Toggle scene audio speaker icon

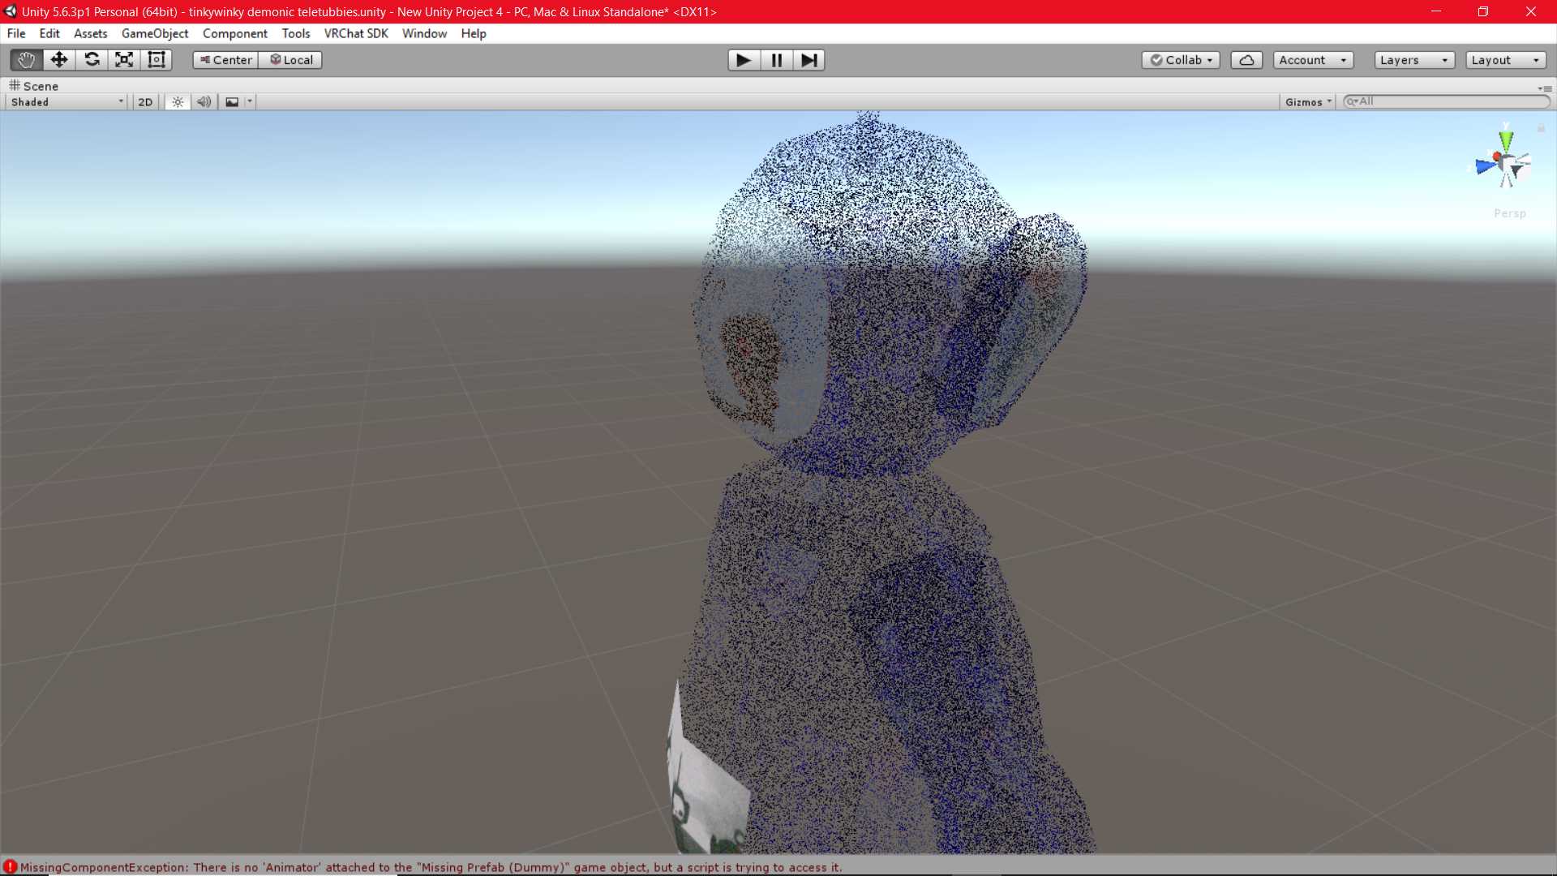204,102
